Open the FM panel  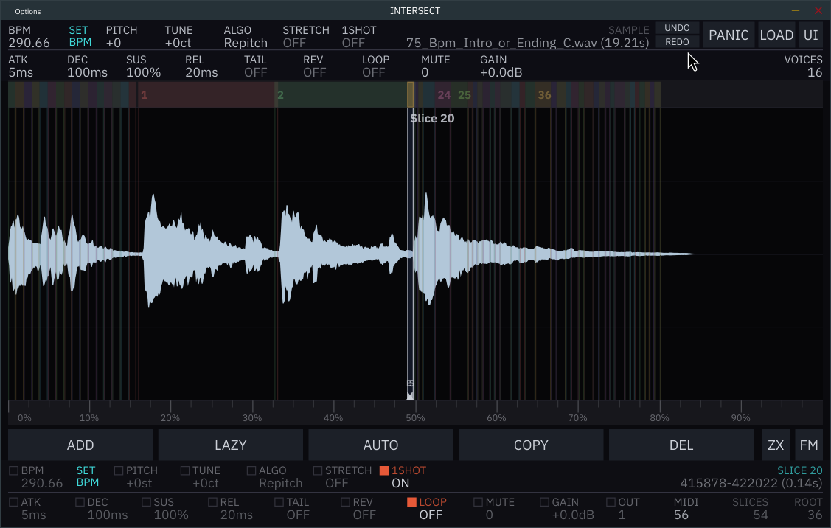click(x=809, y=445)
